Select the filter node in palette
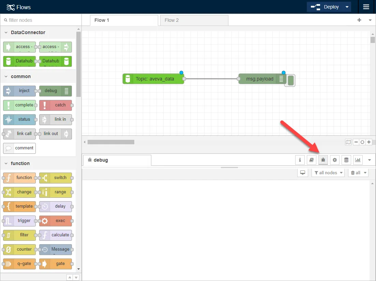This screenshot has height=281, width=376. coord(19,235)
